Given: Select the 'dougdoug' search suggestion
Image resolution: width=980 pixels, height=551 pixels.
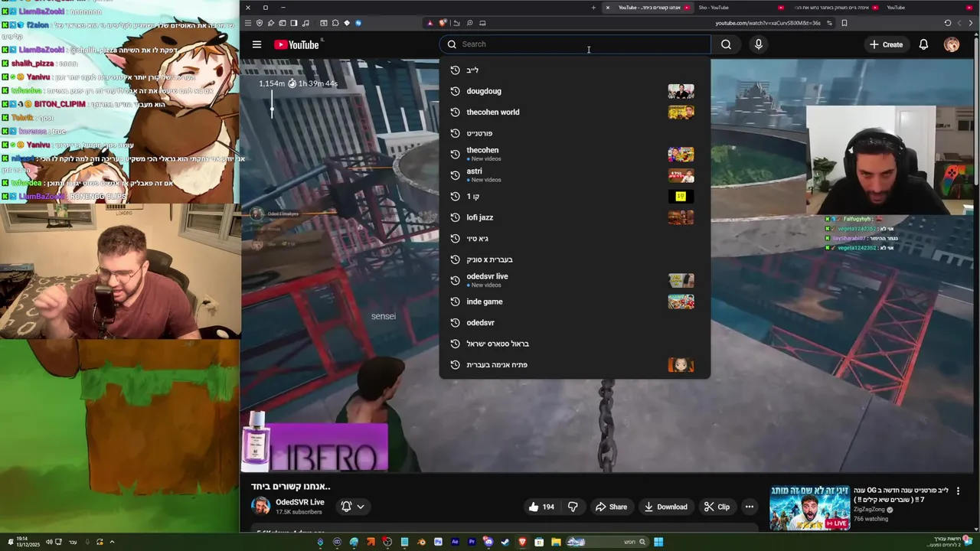Looking at the screenshot, I should (575, 91).
